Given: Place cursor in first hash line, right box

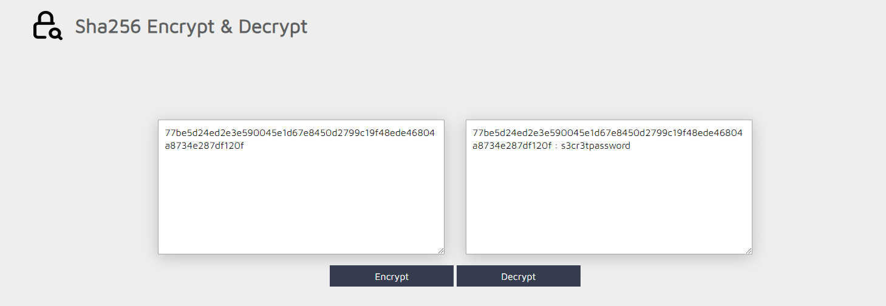Looking at the screenshot, I should (x=608, y=133).
